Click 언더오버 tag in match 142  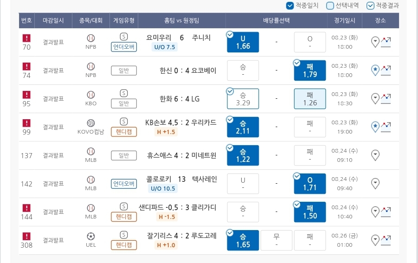(124, 184)
